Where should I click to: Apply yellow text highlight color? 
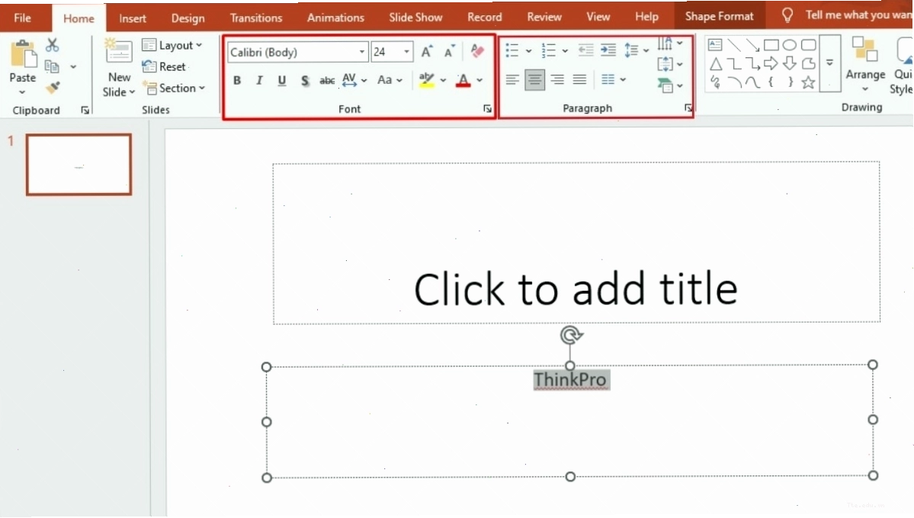[x=427, y=81]
